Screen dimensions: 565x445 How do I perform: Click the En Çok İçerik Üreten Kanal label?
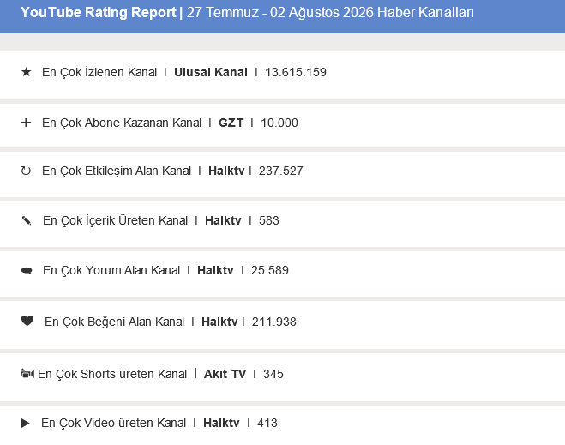point(115,220)
